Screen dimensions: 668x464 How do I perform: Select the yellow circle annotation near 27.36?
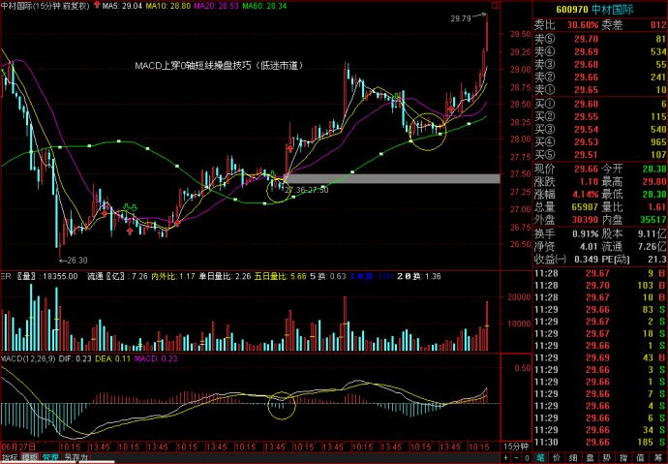click(x=276, y=185)
